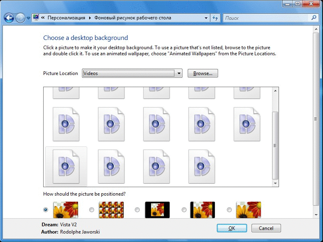Select the third video file in middle row
The image size is (323, 242).
[x=157, y=124]
